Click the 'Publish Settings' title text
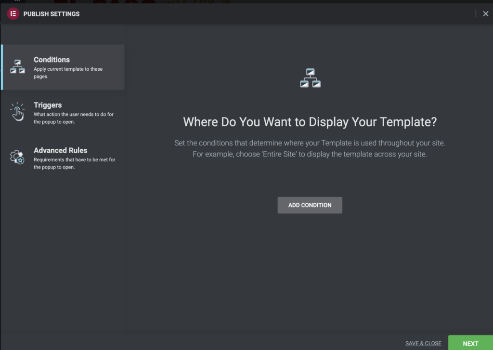Screen dimensions: 493x350 coord(52,14)
